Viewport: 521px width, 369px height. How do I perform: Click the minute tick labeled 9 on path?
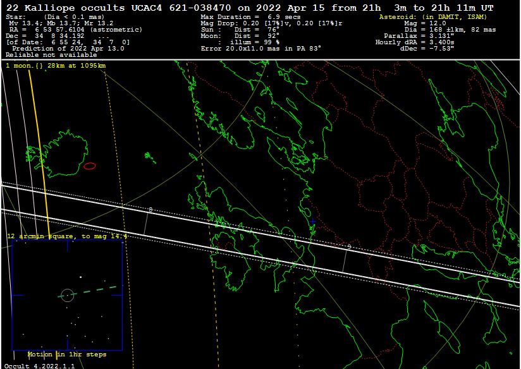pos(349,247)
